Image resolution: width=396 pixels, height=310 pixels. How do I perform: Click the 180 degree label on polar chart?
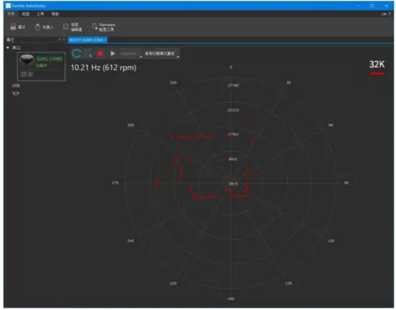click(231, 299)
